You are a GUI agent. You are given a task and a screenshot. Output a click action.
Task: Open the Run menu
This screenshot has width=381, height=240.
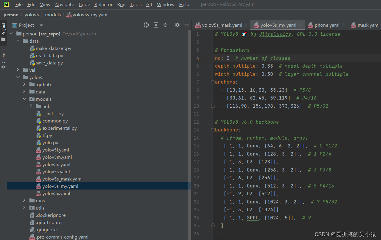tap(121, 4)
